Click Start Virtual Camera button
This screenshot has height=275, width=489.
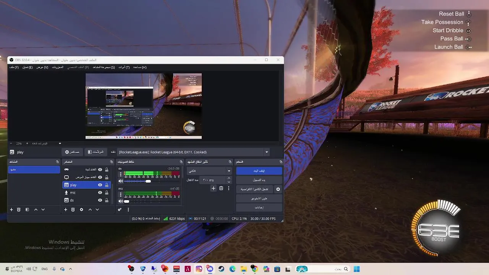point(254,189)
